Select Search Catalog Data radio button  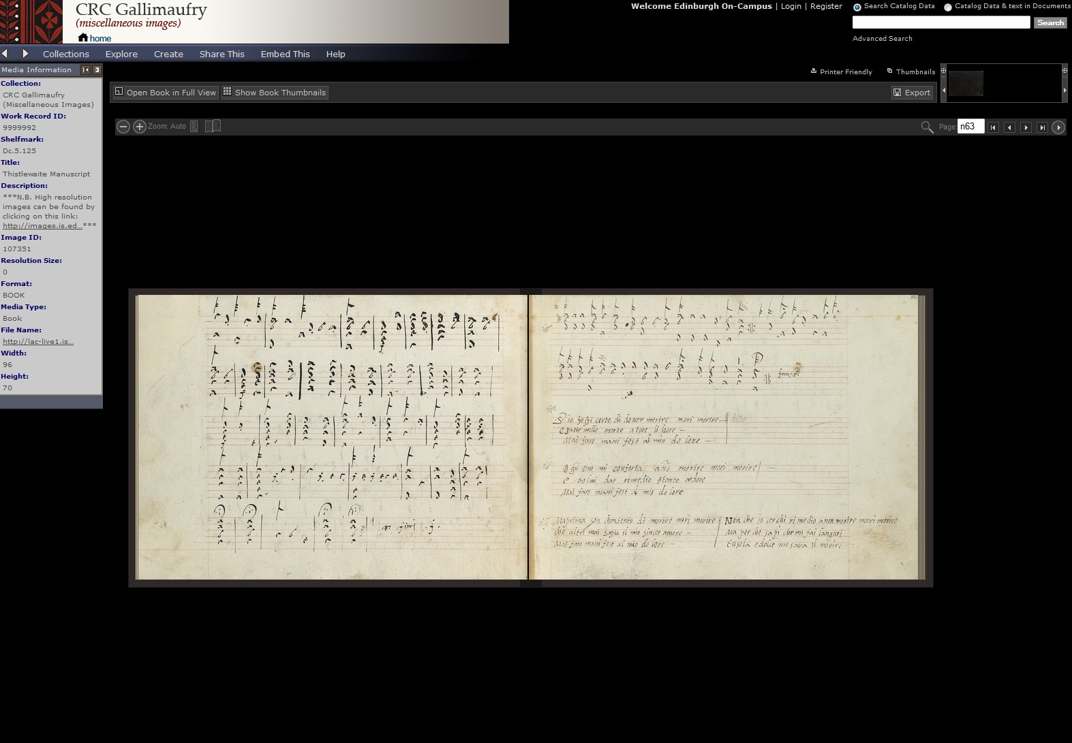857,7
